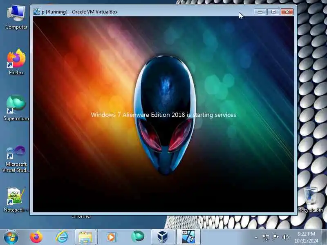Click the Alienware alien head logo in the VM
This screenshot has height=245, width=327.
(x=165, y=116)
